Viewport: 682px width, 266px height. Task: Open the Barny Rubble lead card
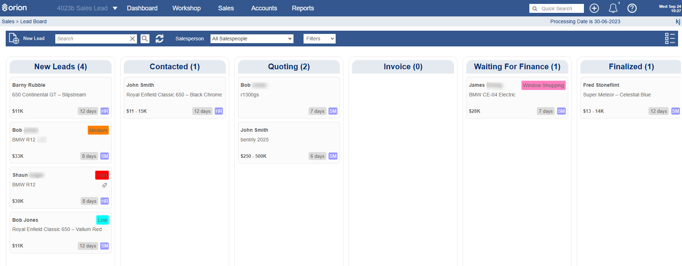click(x=61, y=98)
